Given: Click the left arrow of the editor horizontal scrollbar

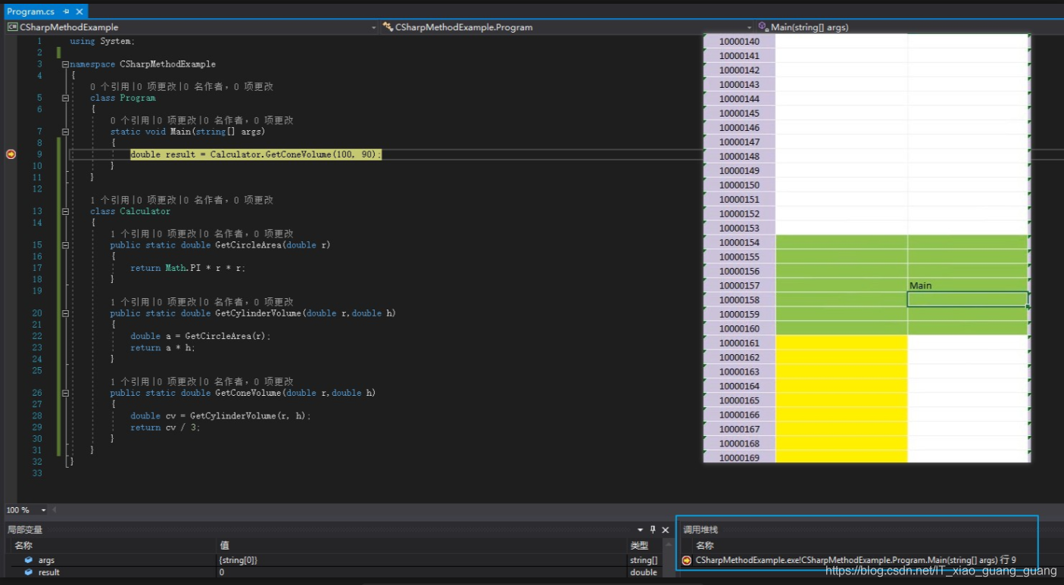Looking at the screenshot, I should [x=54, y=510].
